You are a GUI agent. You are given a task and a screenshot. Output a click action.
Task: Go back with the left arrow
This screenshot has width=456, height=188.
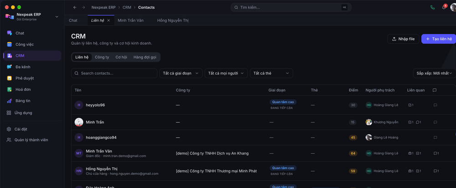(x=75, y=8)
